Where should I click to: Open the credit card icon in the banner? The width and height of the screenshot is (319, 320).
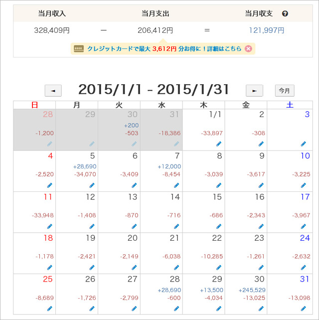tap(79, 49)
